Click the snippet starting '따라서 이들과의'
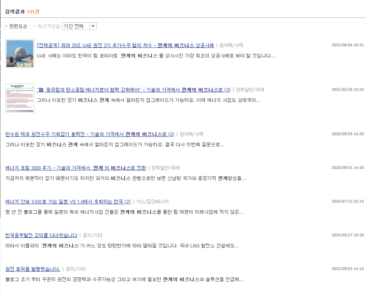This screenshot has width=365, height=293. 122,246
